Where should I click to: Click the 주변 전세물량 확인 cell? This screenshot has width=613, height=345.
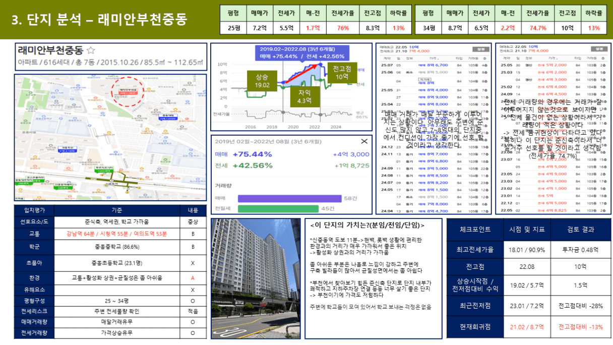click(116, 311)
